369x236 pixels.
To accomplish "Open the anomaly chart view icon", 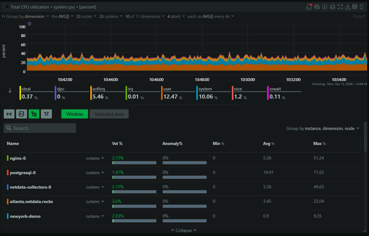I will click(x=332, y=7).
